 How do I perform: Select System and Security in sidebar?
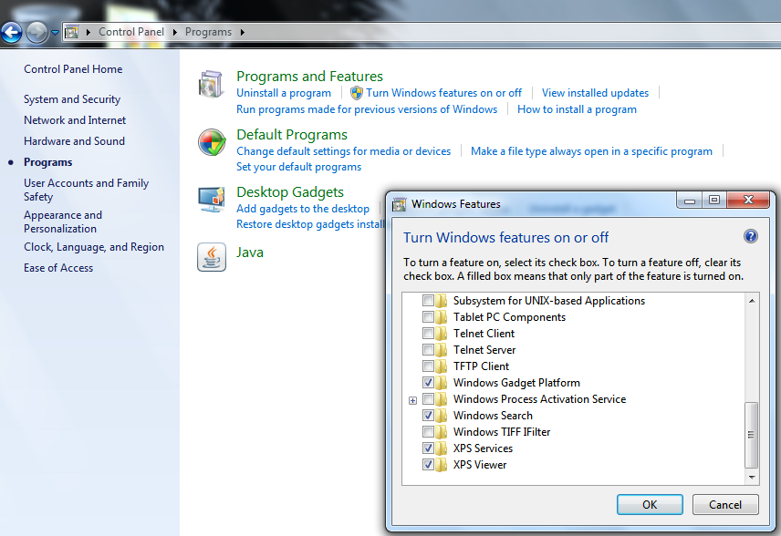[x=72, y=99]
